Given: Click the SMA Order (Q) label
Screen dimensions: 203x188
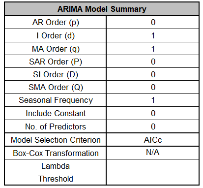Looking at the screenshot, I should [x=56, y=87].
